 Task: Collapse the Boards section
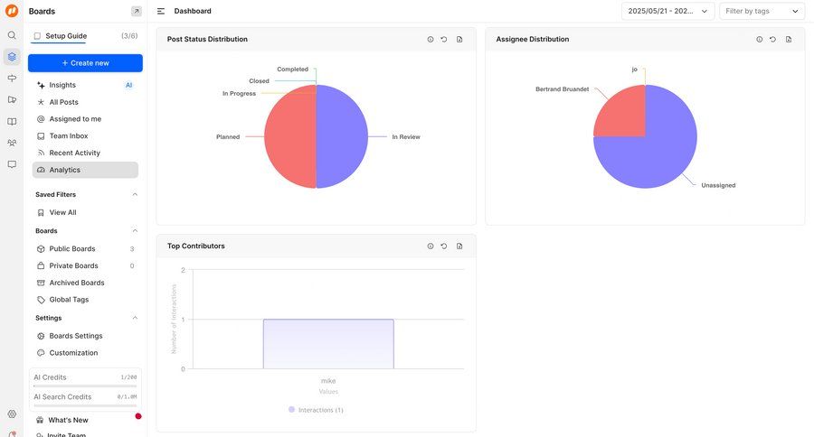pos(135,230)
